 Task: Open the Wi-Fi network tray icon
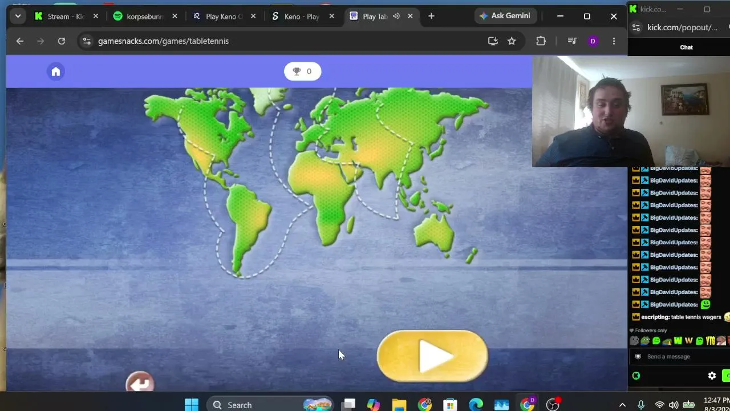tap(660, 405)
